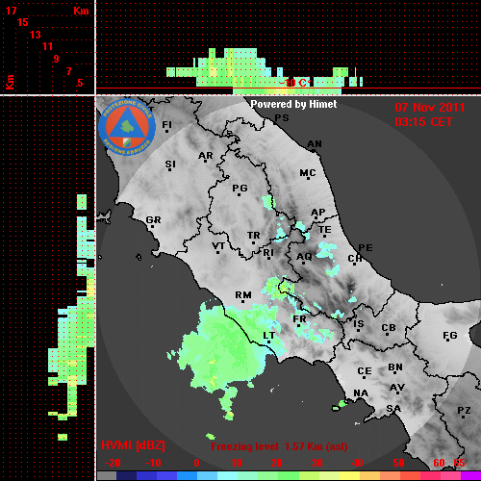Click the '7' km height label
The width and height of the screenshot is (481, 481).
tap(68, 71)
